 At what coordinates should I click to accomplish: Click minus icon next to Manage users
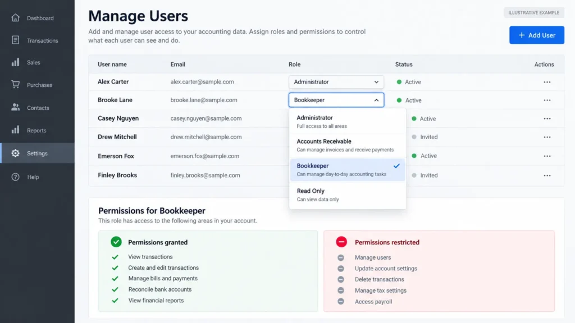pos(341,257)
